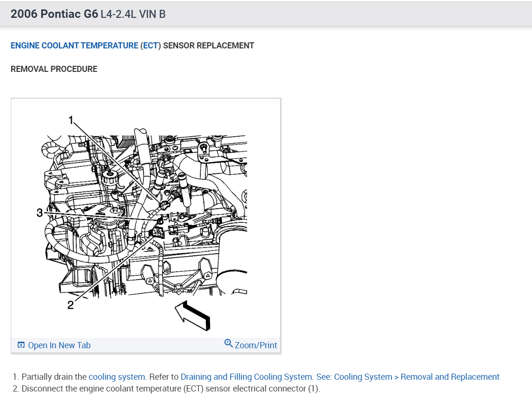The width and height of the screenshot is (532, 407).
Task: Select L4-2.4L VIN B engine text
Action: click(x=133, y=14)
